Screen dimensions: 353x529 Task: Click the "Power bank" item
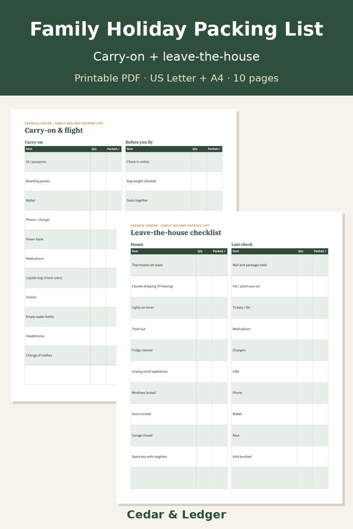pos(34,239)
